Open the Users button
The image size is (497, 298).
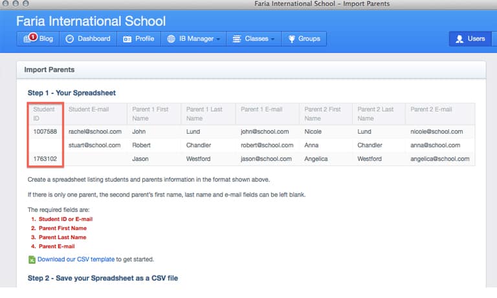tap(470, 39)
